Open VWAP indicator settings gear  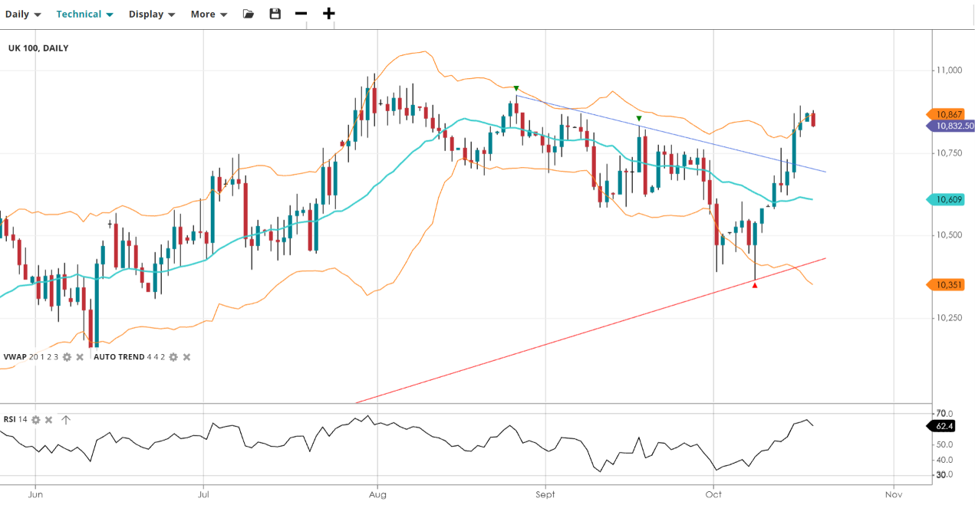point(67,357)
